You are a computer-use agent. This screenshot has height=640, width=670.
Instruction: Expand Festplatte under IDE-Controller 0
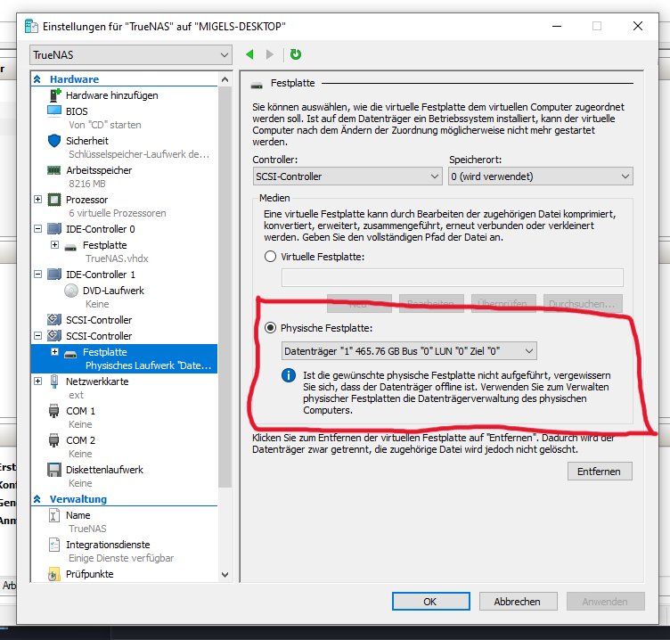54,244
